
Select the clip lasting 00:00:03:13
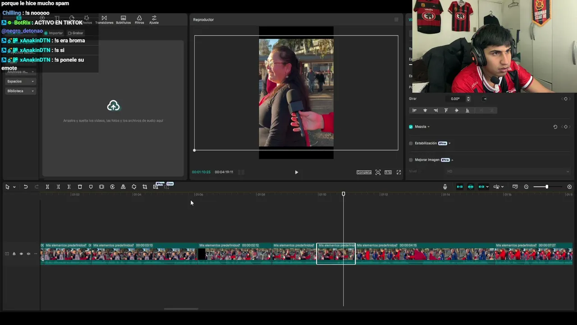145,254
